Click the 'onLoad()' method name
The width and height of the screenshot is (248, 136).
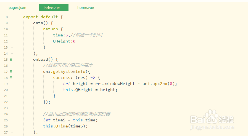pyautogui.click(x=43, y=59)
